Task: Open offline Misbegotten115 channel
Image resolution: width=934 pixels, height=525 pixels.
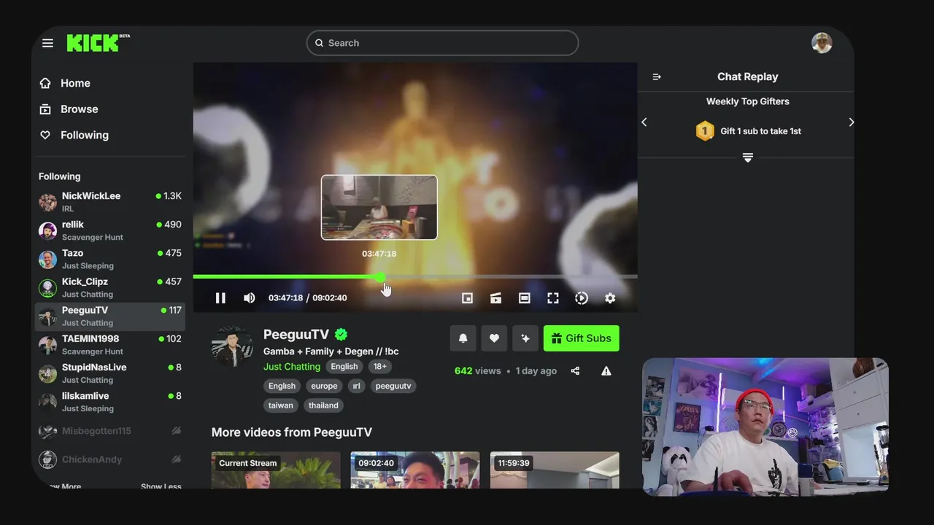Action: [109, 431]
